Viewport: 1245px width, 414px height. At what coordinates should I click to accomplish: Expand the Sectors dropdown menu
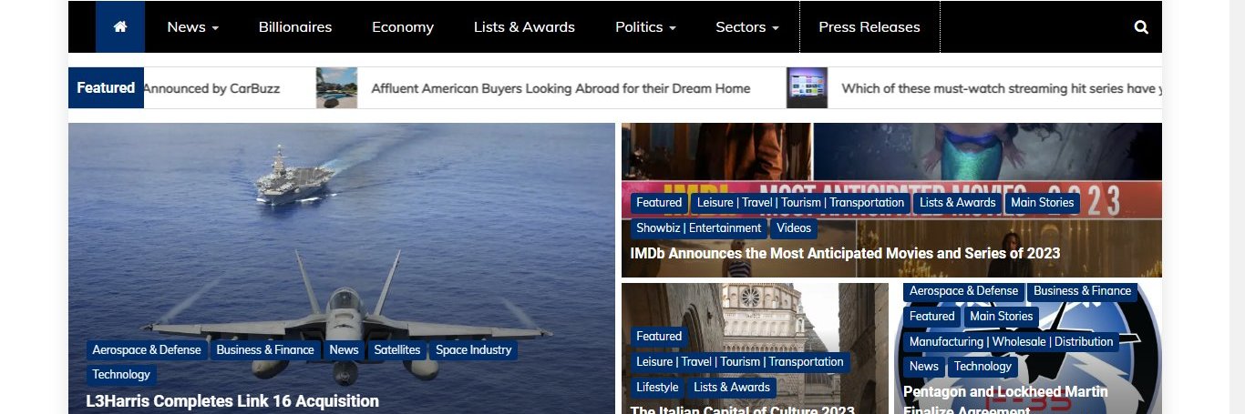pos(747,27)
